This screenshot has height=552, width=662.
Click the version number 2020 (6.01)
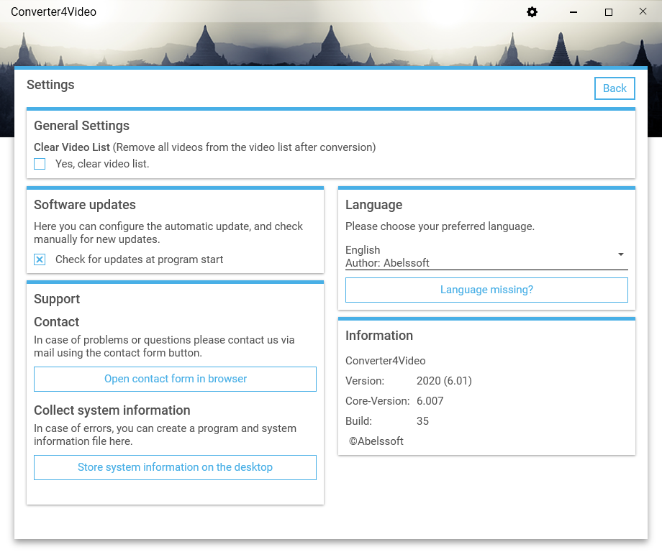(x=444, y=381)
